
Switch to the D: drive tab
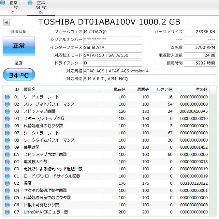pos(41,8)
